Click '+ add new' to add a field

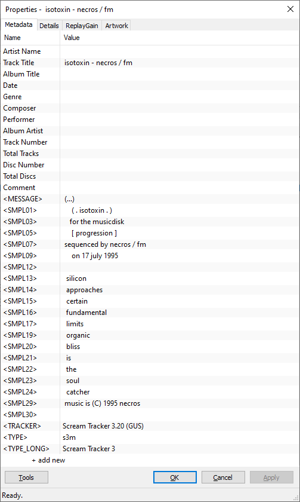coord(48,460)
